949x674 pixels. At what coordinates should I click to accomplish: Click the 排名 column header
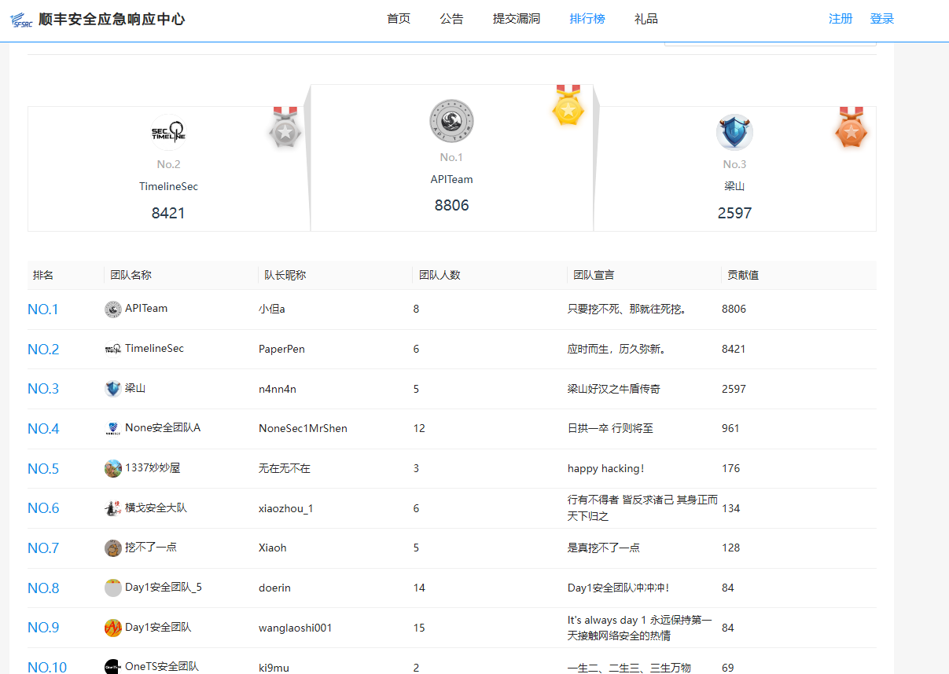tap(43, 275)
